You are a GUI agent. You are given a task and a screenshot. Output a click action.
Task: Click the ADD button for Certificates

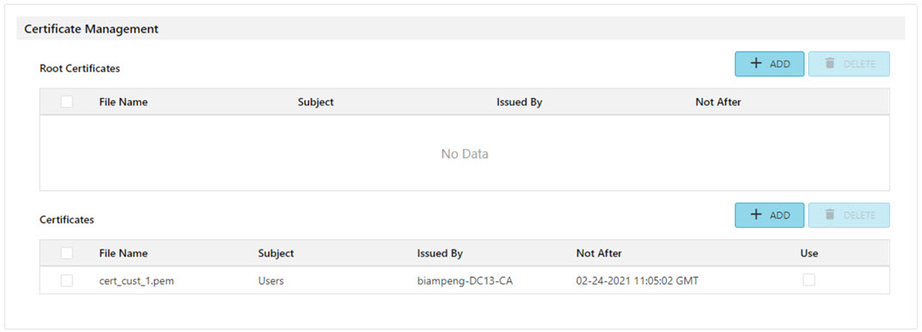[769, 215]
